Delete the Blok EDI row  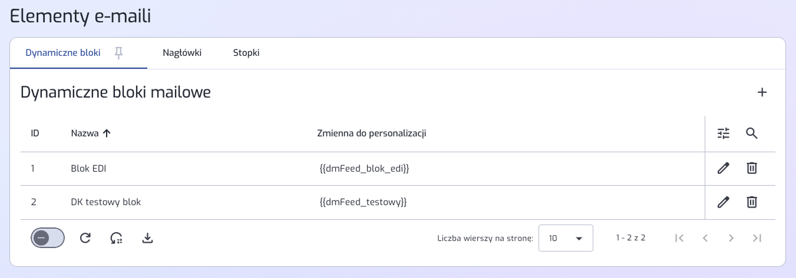(752, 168)
